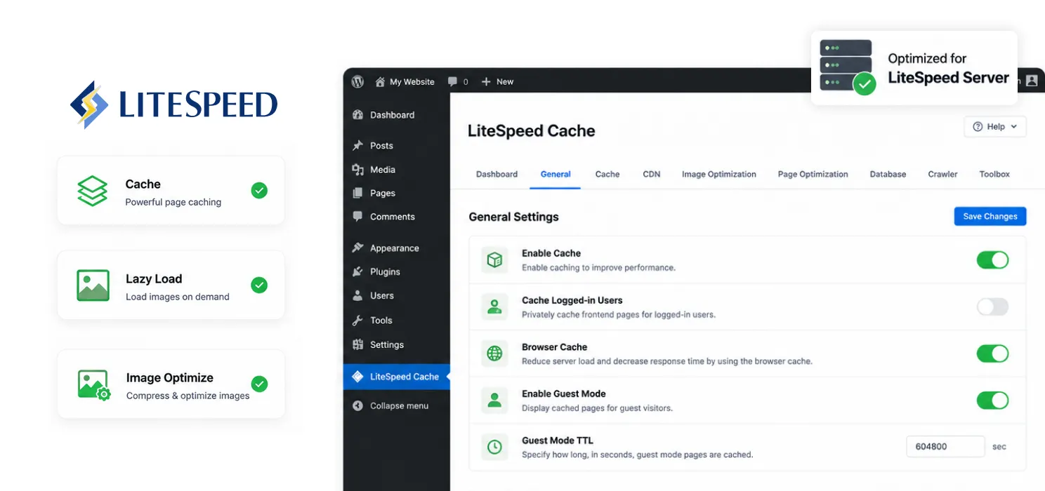Click the question mark Help icon
1045x491 pixels.
point(978,127)
